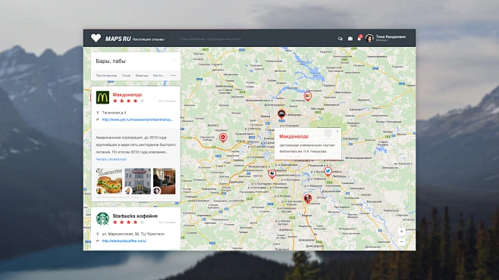Select the Веранда filter tab
Screen dimensions: 499x280
point(142,76)
